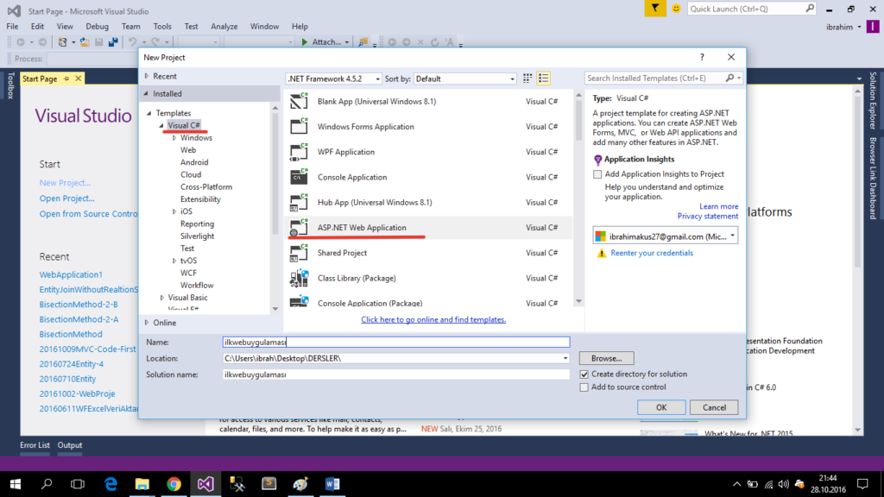Click the Cancel button
Screen dimensions: 884x497
pos(714,407)
